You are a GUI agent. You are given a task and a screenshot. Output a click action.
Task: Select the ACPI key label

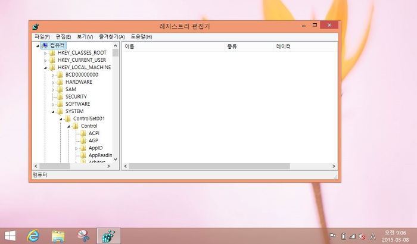[94, 133]
